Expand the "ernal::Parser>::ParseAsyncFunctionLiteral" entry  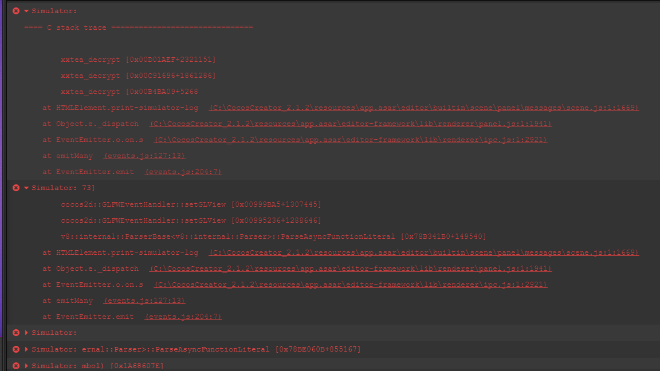pyautogui.click(x=26, y=349)
